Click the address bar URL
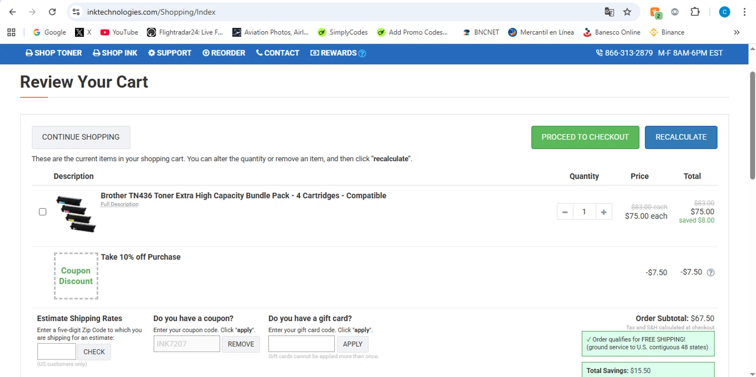This screenshot has width=756, height=377. click(151, 12)
